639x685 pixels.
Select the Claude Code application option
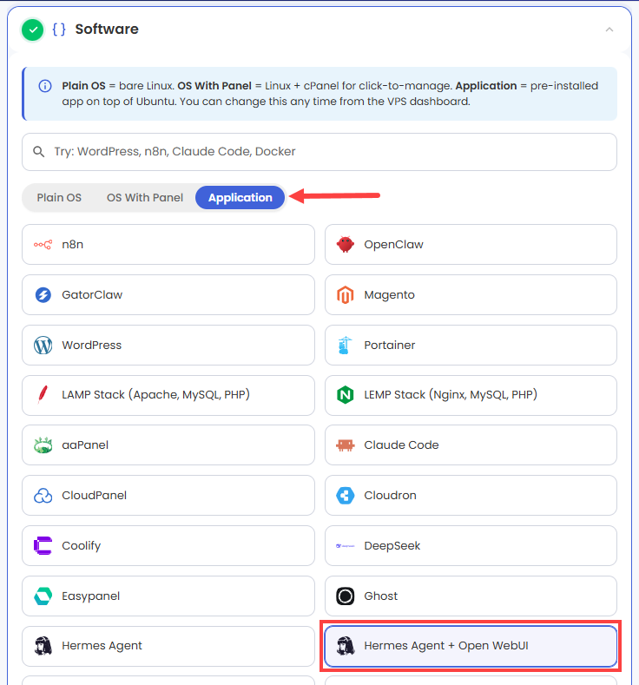471,445
